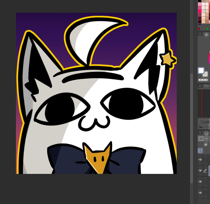Tick the fourth layer's selection checkbox
The width and height of the screenshot is (210, 204).
[x=206, y=193]
